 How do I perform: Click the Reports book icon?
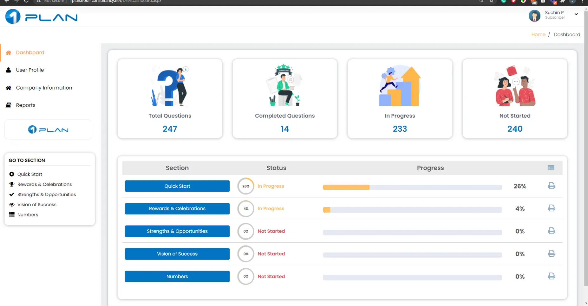(x=9, y=105)
